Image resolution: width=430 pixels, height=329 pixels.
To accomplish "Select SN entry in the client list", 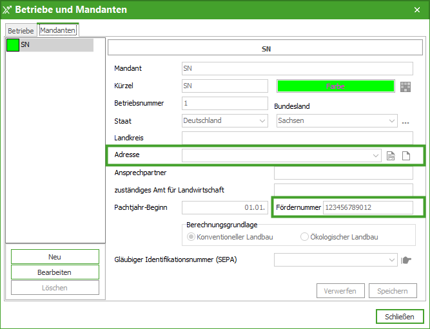I will [50, 45].
